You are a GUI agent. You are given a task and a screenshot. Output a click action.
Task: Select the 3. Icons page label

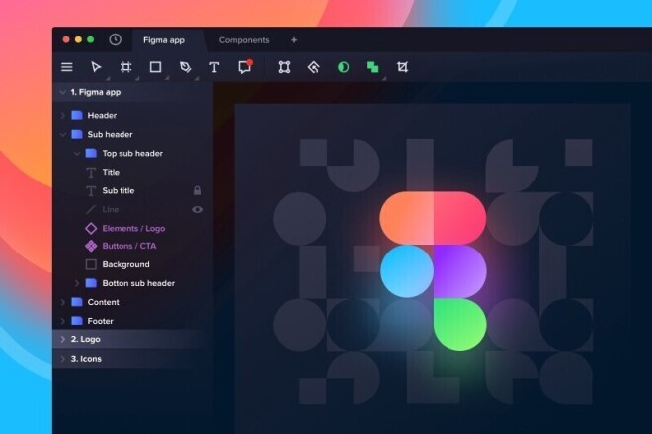tap(86, 359)
